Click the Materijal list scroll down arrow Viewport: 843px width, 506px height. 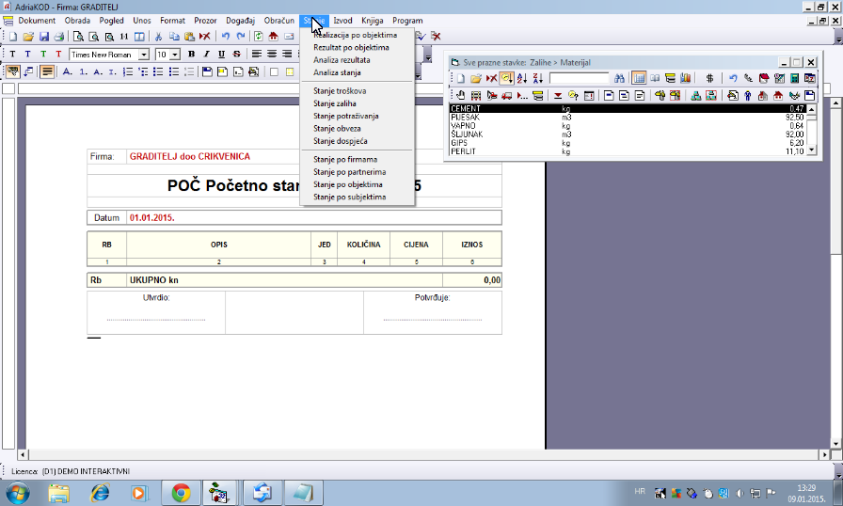point(812,150)
